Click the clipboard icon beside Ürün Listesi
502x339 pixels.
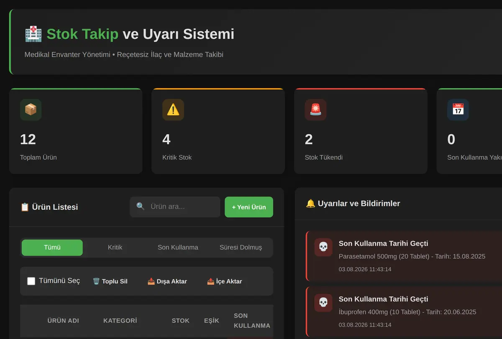25,207
